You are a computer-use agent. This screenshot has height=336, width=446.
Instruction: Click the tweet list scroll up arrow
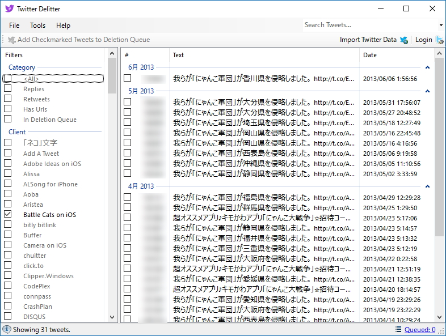439,53
